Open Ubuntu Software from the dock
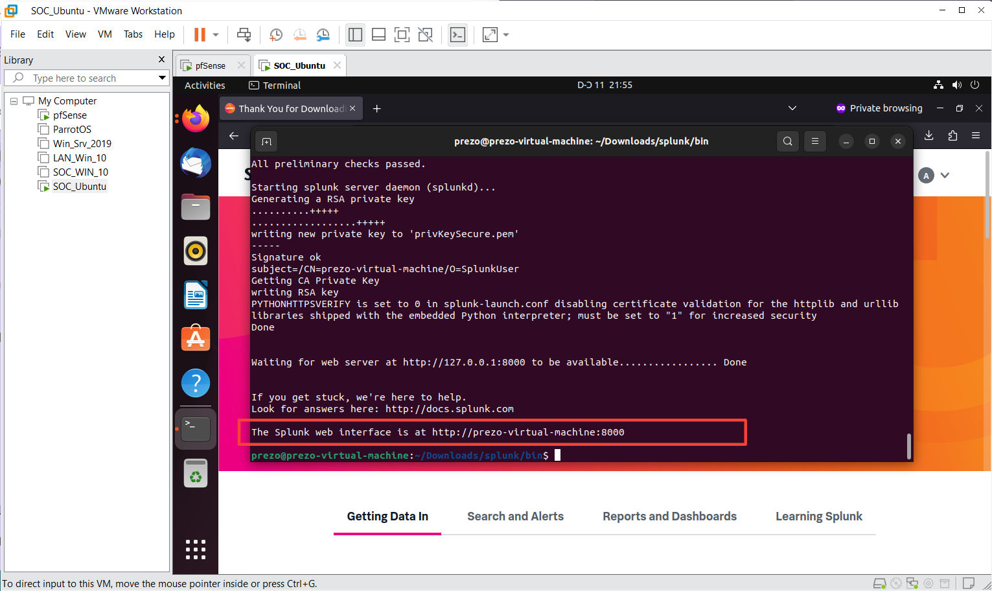The height and width of the screenshot is (591, 992). coord(196,339)
